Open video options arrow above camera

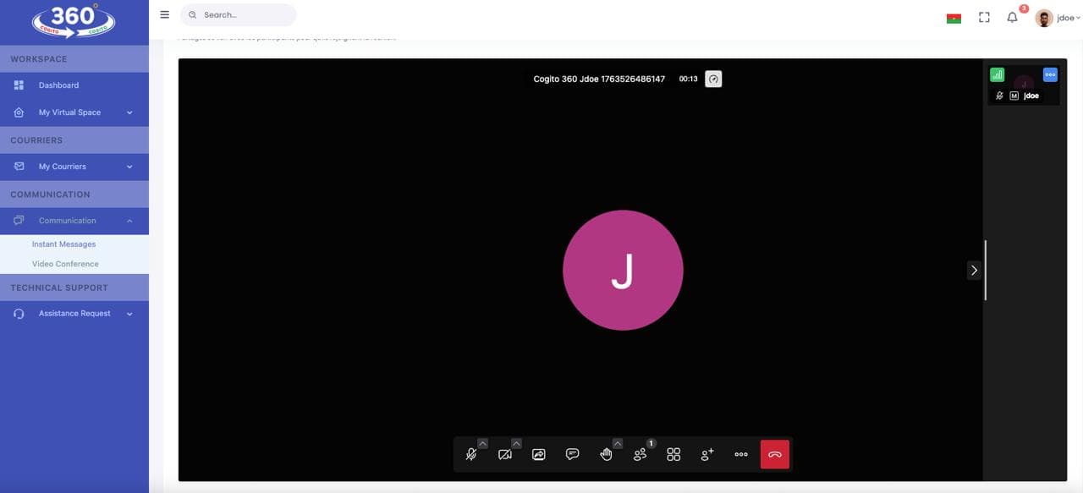[x=516, y=443]
